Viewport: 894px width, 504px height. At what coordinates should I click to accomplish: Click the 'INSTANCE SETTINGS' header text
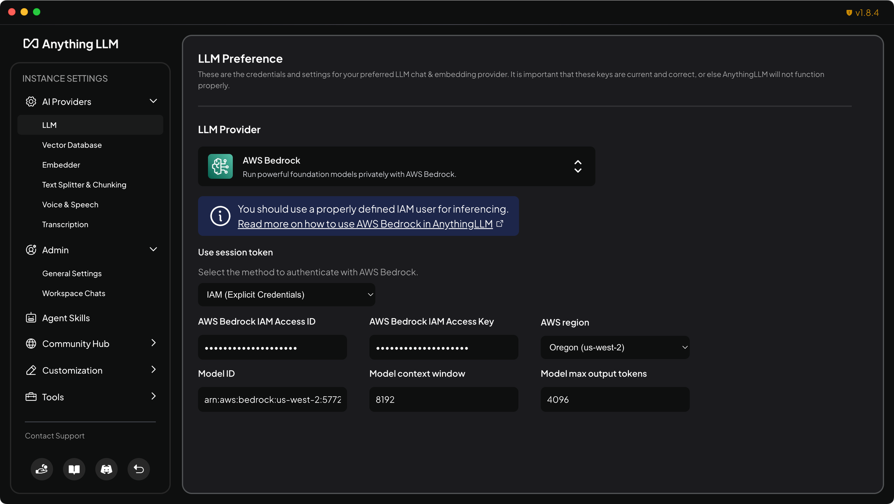point(65,79)
